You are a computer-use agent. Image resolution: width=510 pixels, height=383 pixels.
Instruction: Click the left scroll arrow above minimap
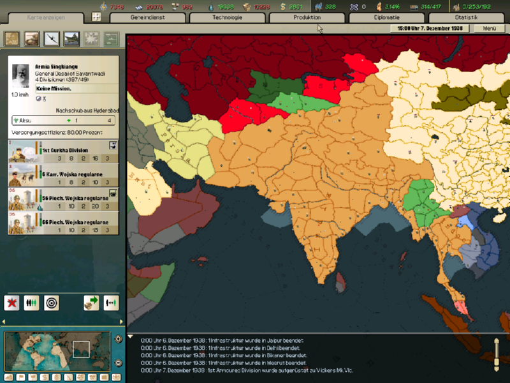[x=4, y=322]
